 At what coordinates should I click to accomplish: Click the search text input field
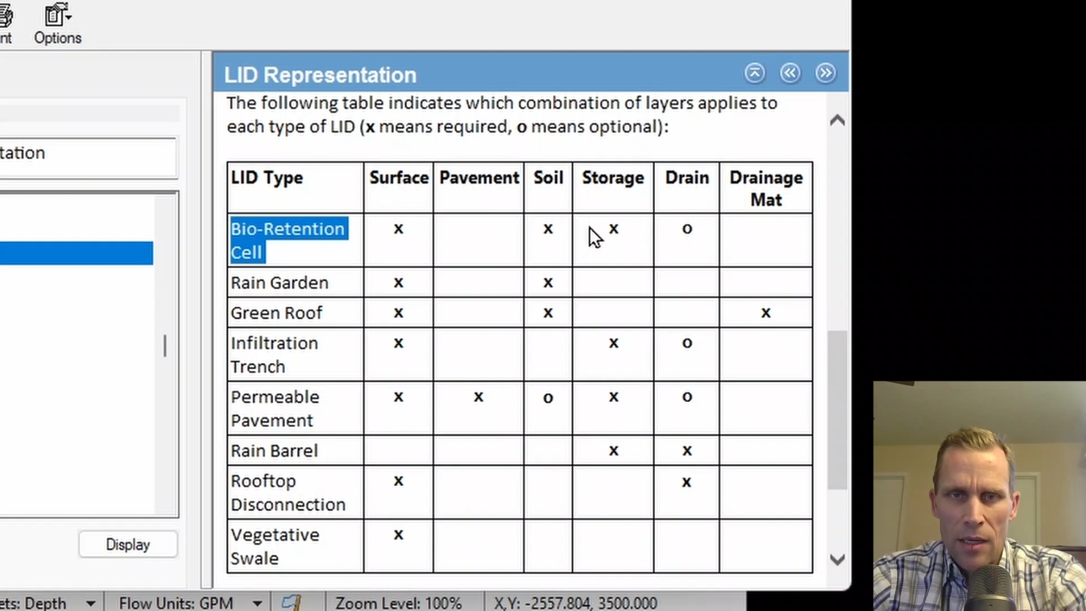[88, 158]
